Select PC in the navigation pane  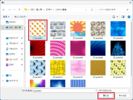point(9,75)
